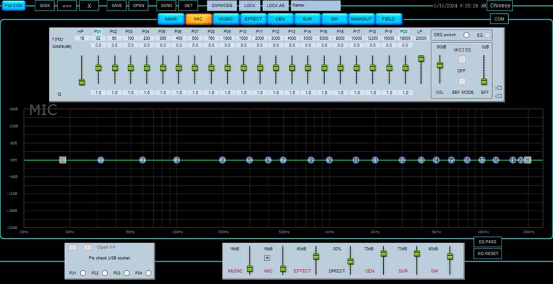The height and width of the screenshot is (284, 553).
Task: Open the MAINOUT tab
Action: tap(361, 19)
